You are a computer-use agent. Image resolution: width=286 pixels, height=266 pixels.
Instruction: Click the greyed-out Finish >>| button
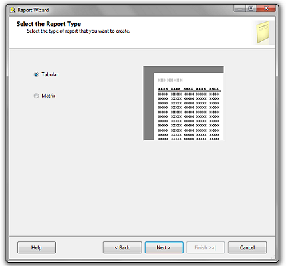(x=206, y=247)
